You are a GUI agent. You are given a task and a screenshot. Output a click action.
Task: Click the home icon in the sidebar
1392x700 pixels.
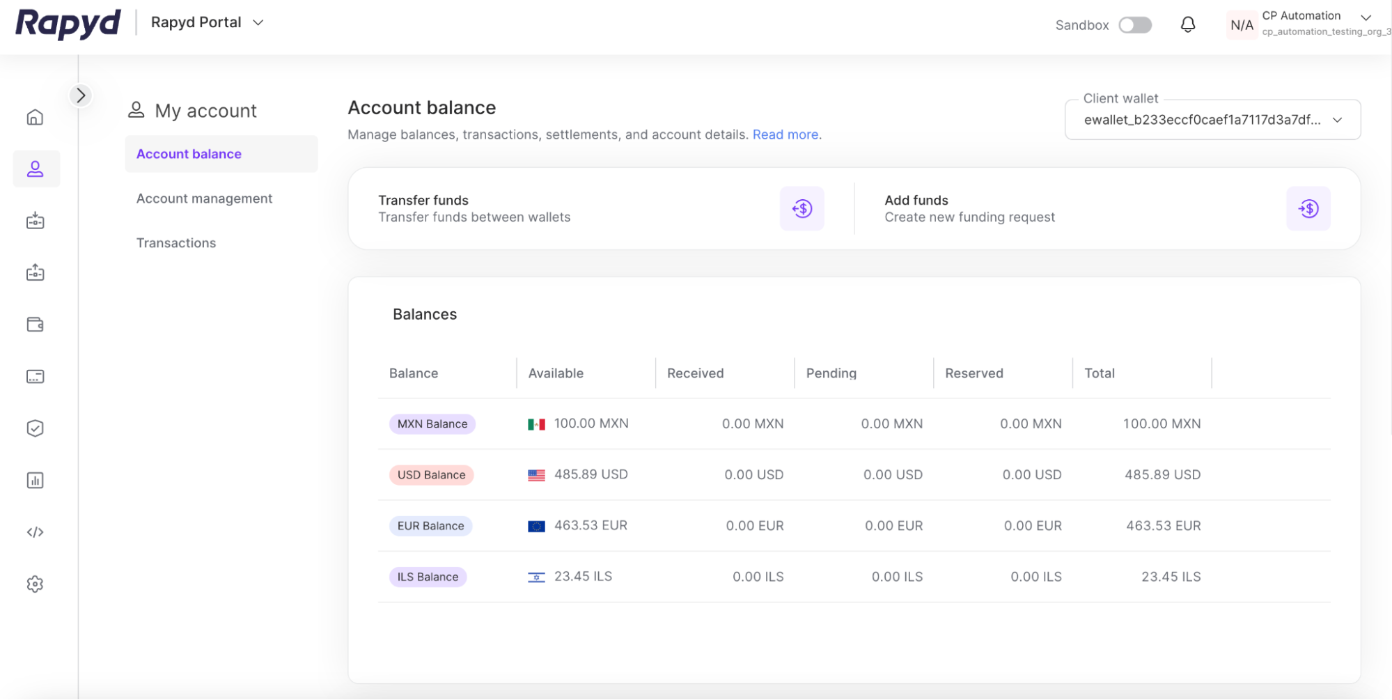pyautogui.click(x=35, y=117)
